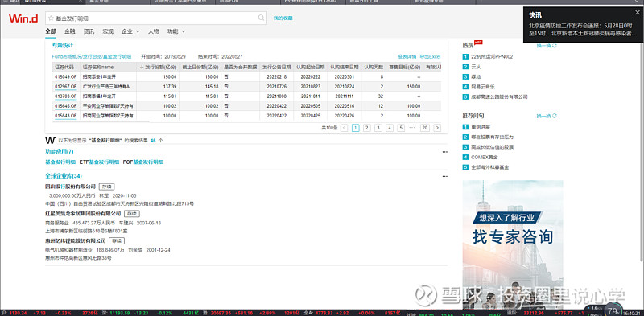
Task: Go to next page arrow in pagination
Action: pyautogui.click(x=437, y=128)
